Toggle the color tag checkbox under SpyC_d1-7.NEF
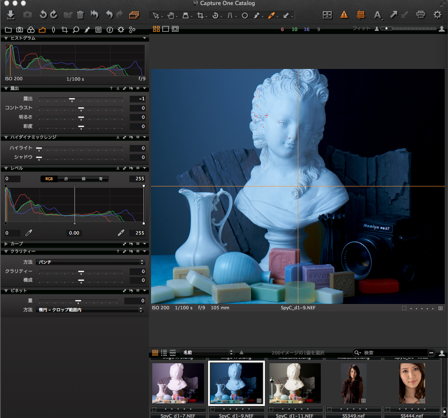 (x=154, y=410)
